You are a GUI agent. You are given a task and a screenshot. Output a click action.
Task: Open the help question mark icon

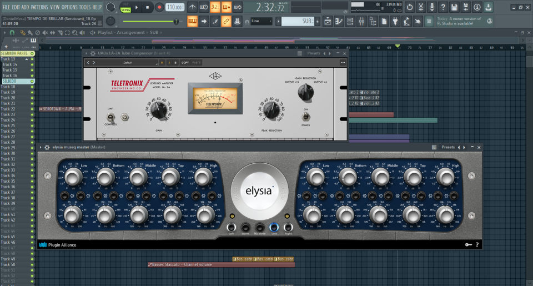[x=443, y=7]
